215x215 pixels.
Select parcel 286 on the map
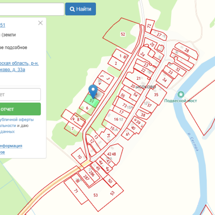pyautogui.click(x=92, y=173)
